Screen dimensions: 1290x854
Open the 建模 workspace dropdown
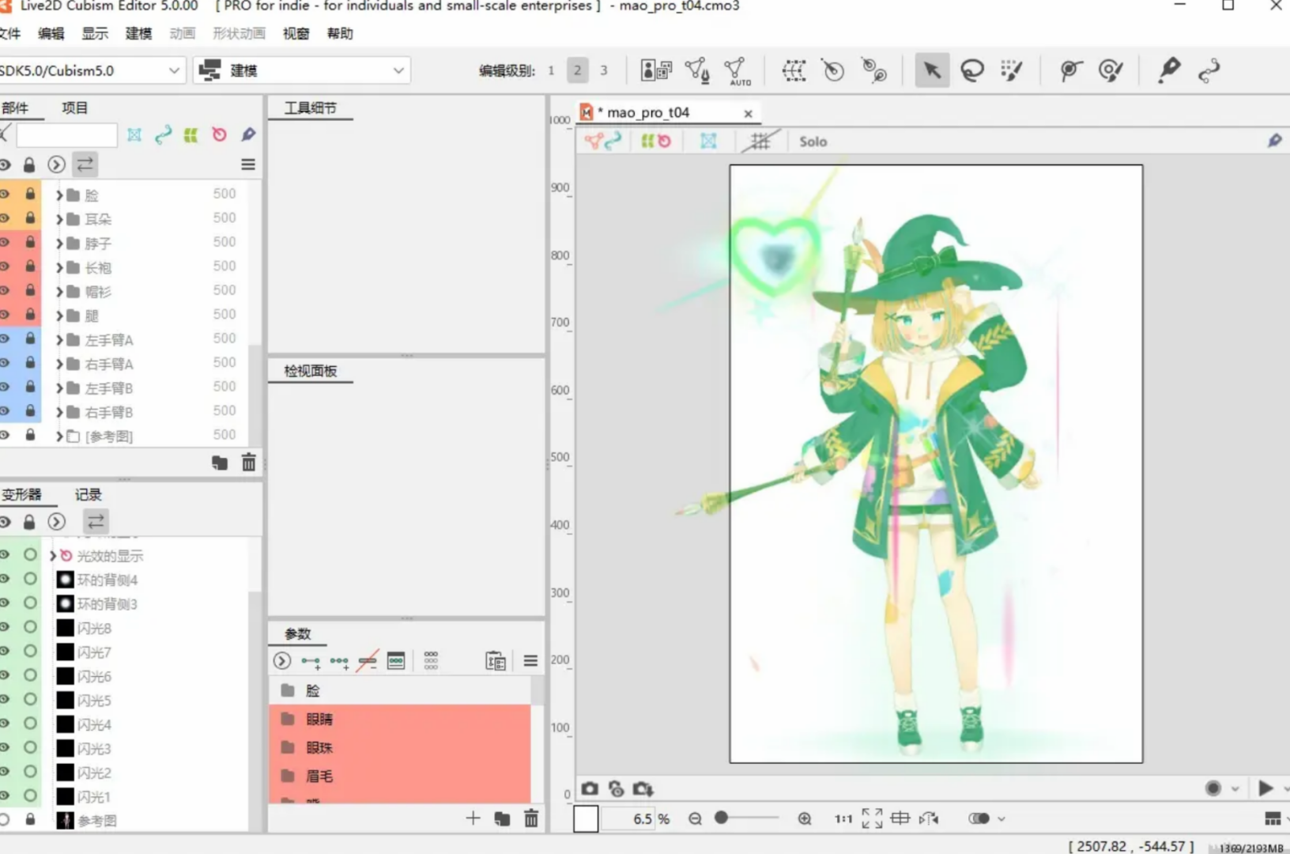click(302, 70)
